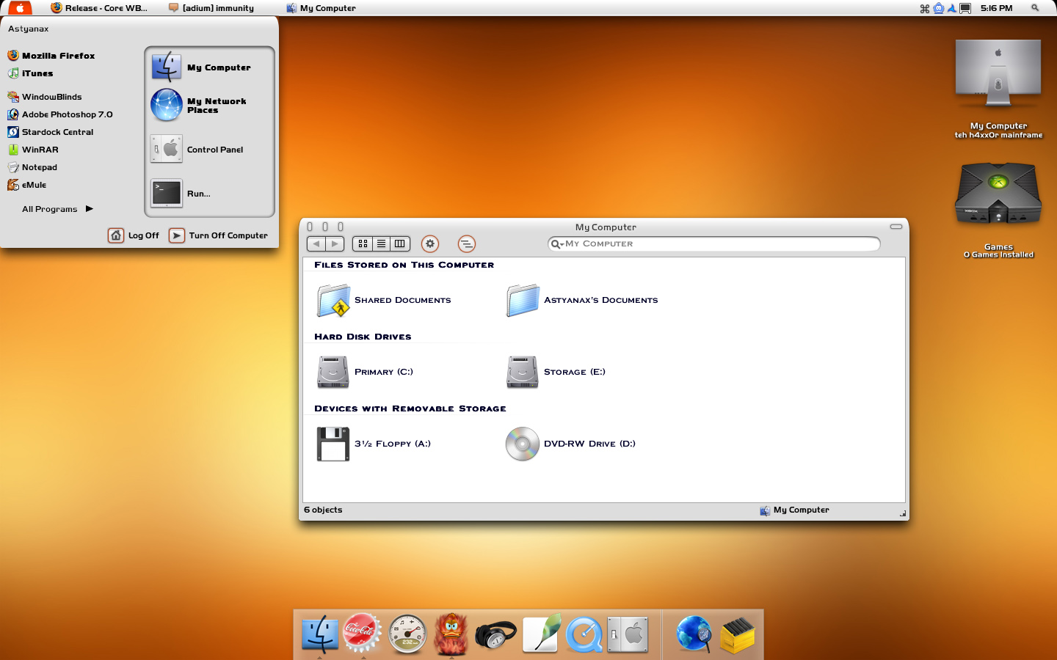
Task: Switch to column view mode
Action: coord(400,243)
